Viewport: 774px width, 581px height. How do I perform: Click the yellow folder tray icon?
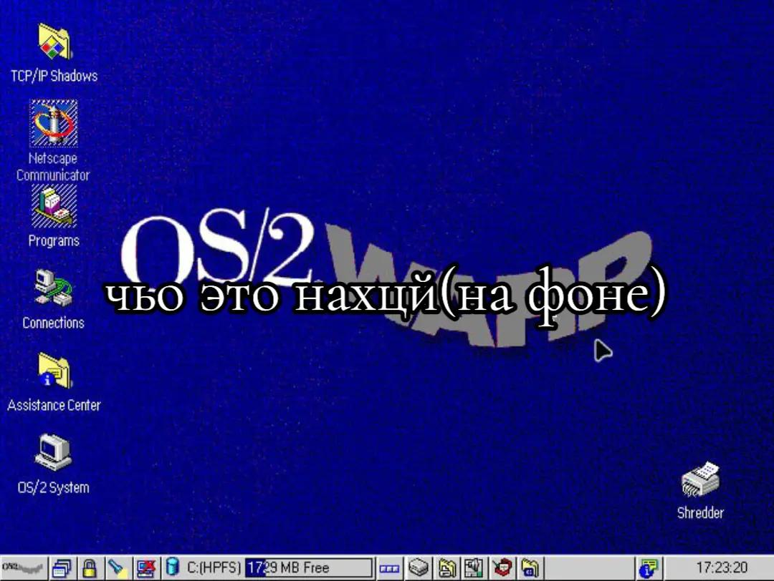tap(530, 568)
